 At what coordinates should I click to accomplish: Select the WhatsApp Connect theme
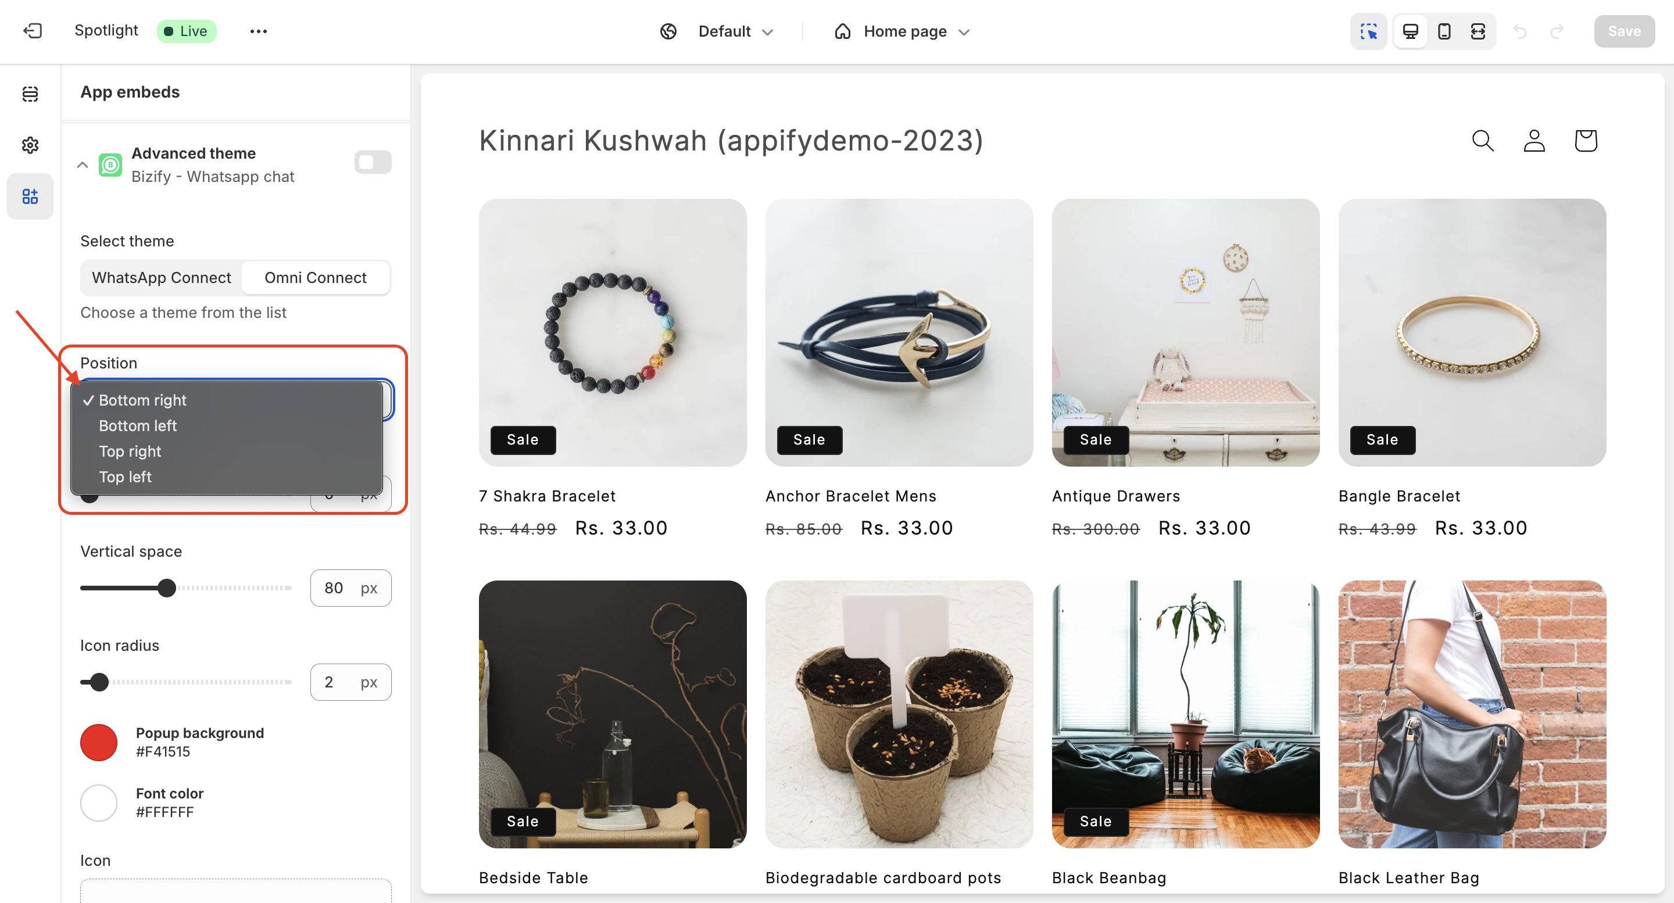pyautogui.click(x=160, y=277)
